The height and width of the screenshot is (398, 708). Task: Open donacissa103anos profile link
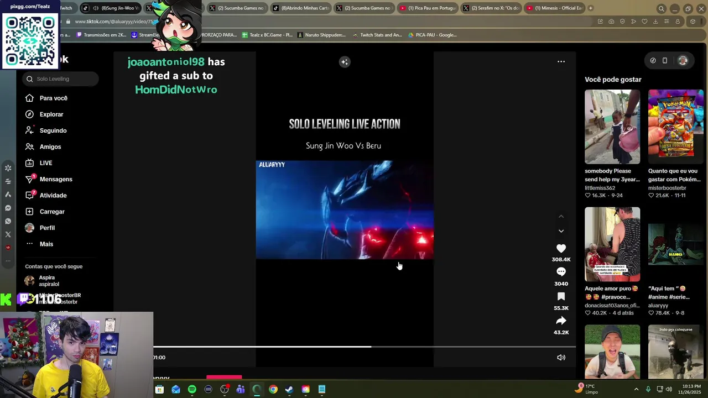pyautogui.click(x=612, y=306)
